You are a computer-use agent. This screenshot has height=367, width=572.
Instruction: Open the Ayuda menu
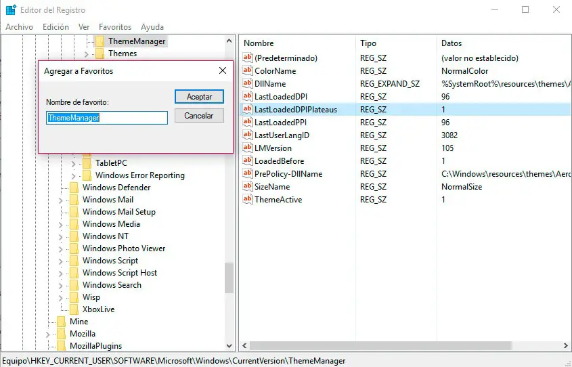click(152, 27)
